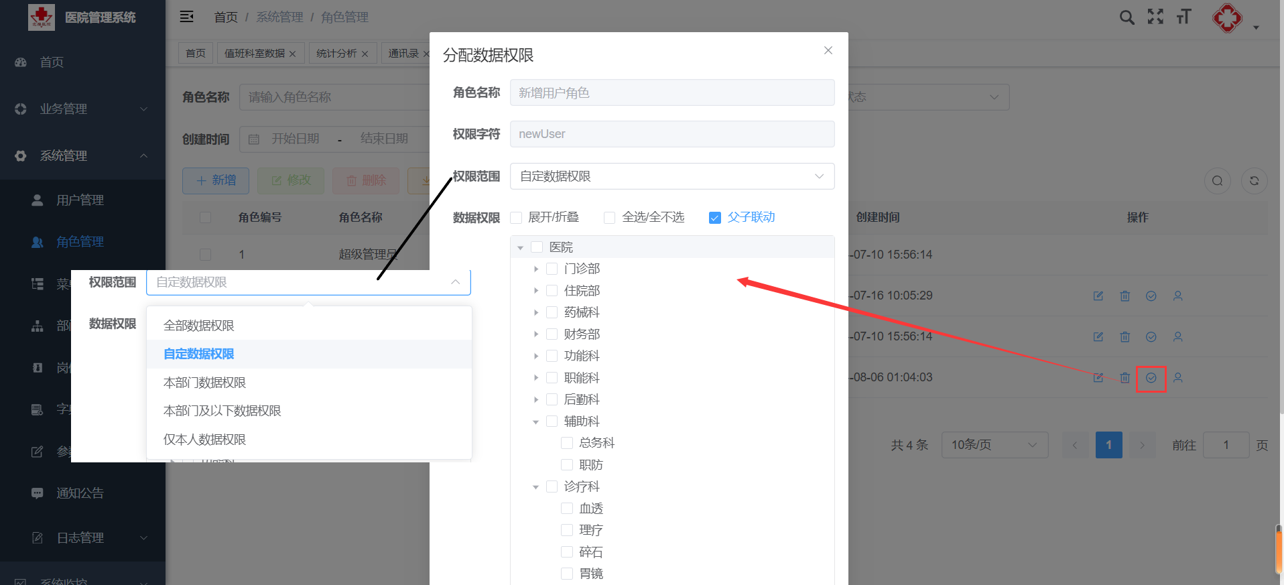Switch to the 统计分析 tab

click(336, 54)
